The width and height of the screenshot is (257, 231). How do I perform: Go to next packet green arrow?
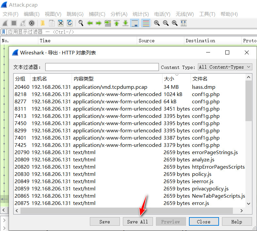point(99,23)
